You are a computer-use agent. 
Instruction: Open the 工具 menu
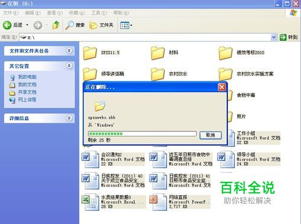coord(99,13)
